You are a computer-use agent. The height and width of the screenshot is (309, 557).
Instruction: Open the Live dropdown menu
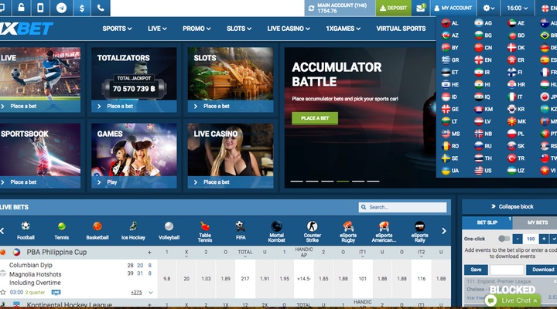pos(157,29)
